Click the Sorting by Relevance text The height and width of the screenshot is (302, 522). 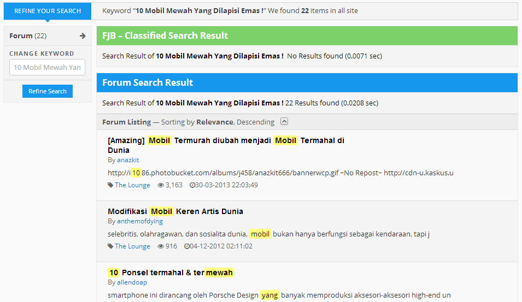[x=197, y=122]
